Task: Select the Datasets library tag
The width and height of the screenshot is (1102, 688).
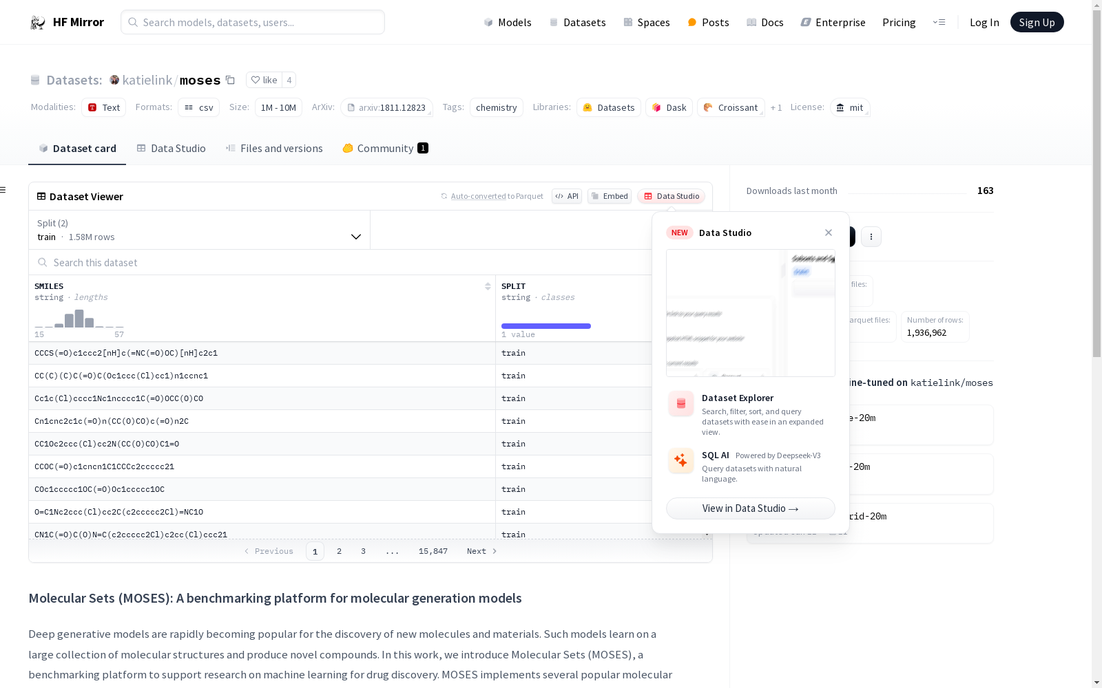Action: click(609, 107)
